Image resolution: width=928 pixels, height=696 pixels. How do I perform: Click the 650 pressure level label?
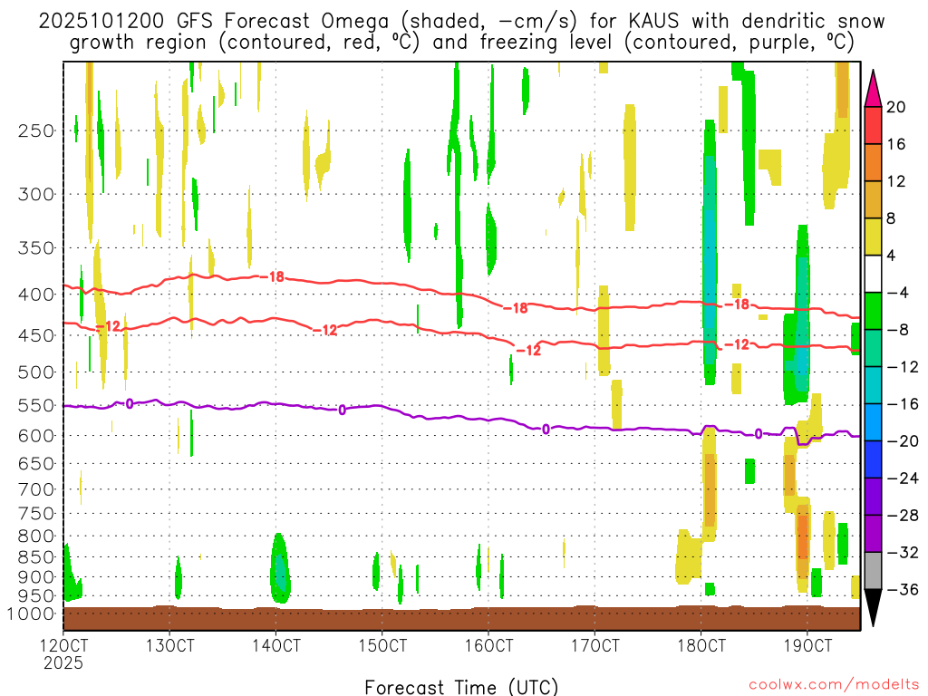(x=36, y=463)
